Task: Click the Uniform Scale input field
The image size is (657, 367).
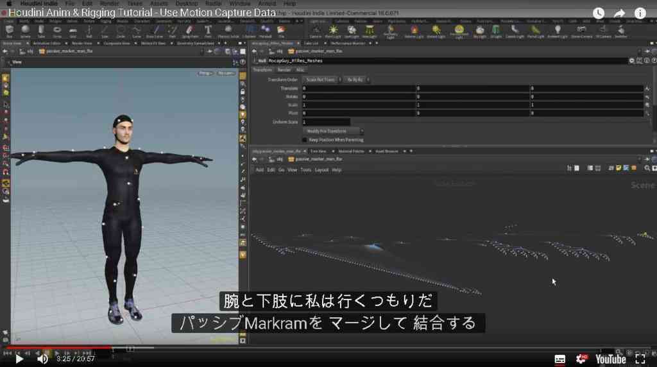Action: pyautogui.click(x=326, y=122)
